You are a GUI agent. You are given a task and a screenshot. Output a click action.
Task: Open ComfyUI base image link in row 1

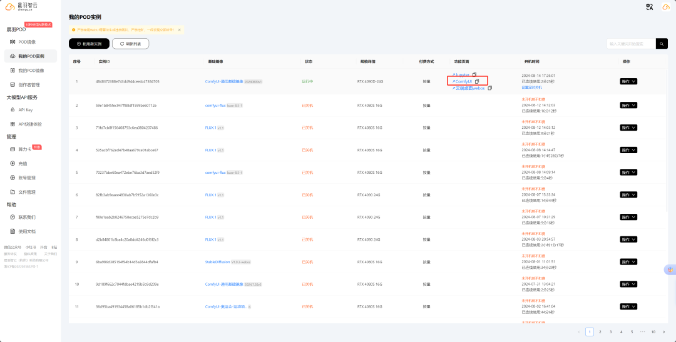point(224,81)
